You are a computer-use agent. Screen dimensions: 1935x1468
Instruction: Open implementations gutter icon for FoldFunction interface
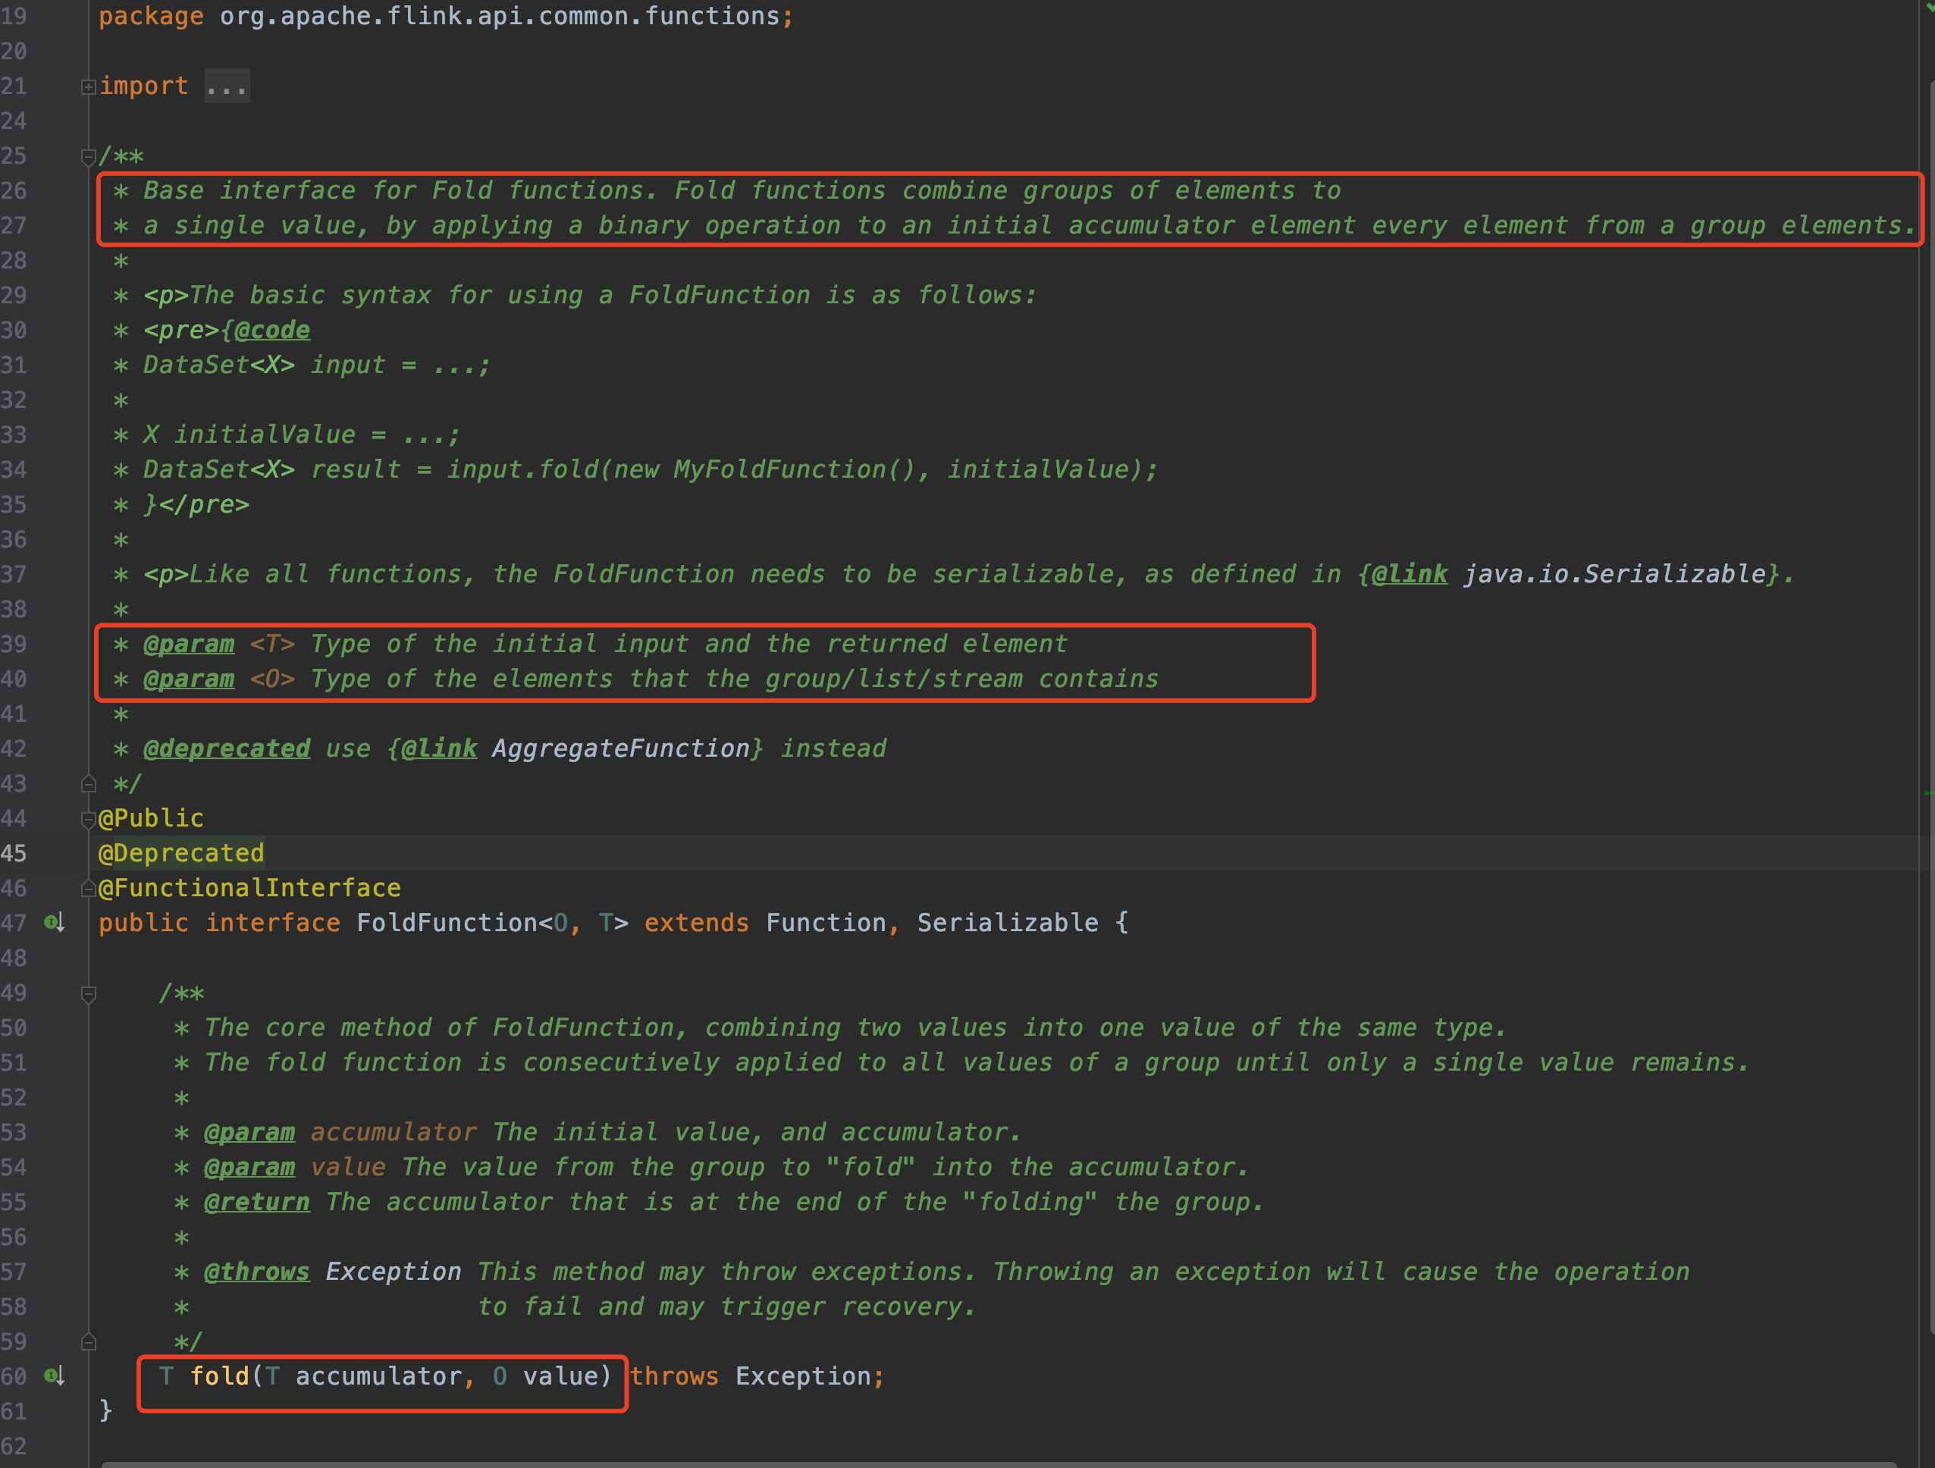pyautogui.click(x=55, y=922)
